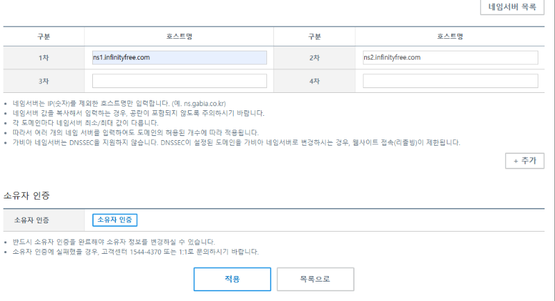Click the note with phone 1544-4370
Image resolution: width=555 pixels, height=301 pixels.
coord(135,252)
